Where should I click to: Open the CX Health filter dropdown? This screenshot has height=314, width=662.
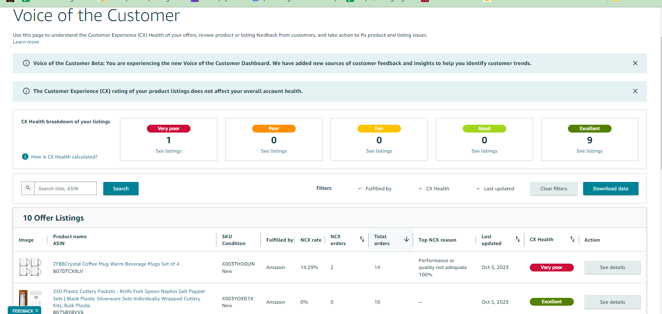tap(434, 188)
